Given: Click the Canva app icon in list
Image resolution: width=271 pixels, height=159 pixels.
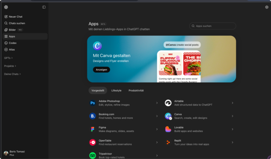Looking at the screenshot, I should coord(168,116).
